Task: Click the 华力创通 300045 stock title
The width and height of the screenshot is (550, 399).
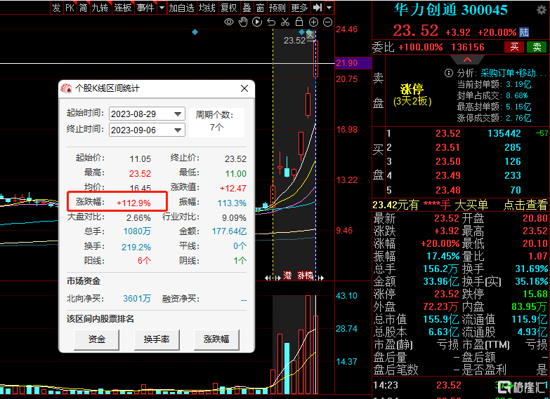Action: pos(451,10)
